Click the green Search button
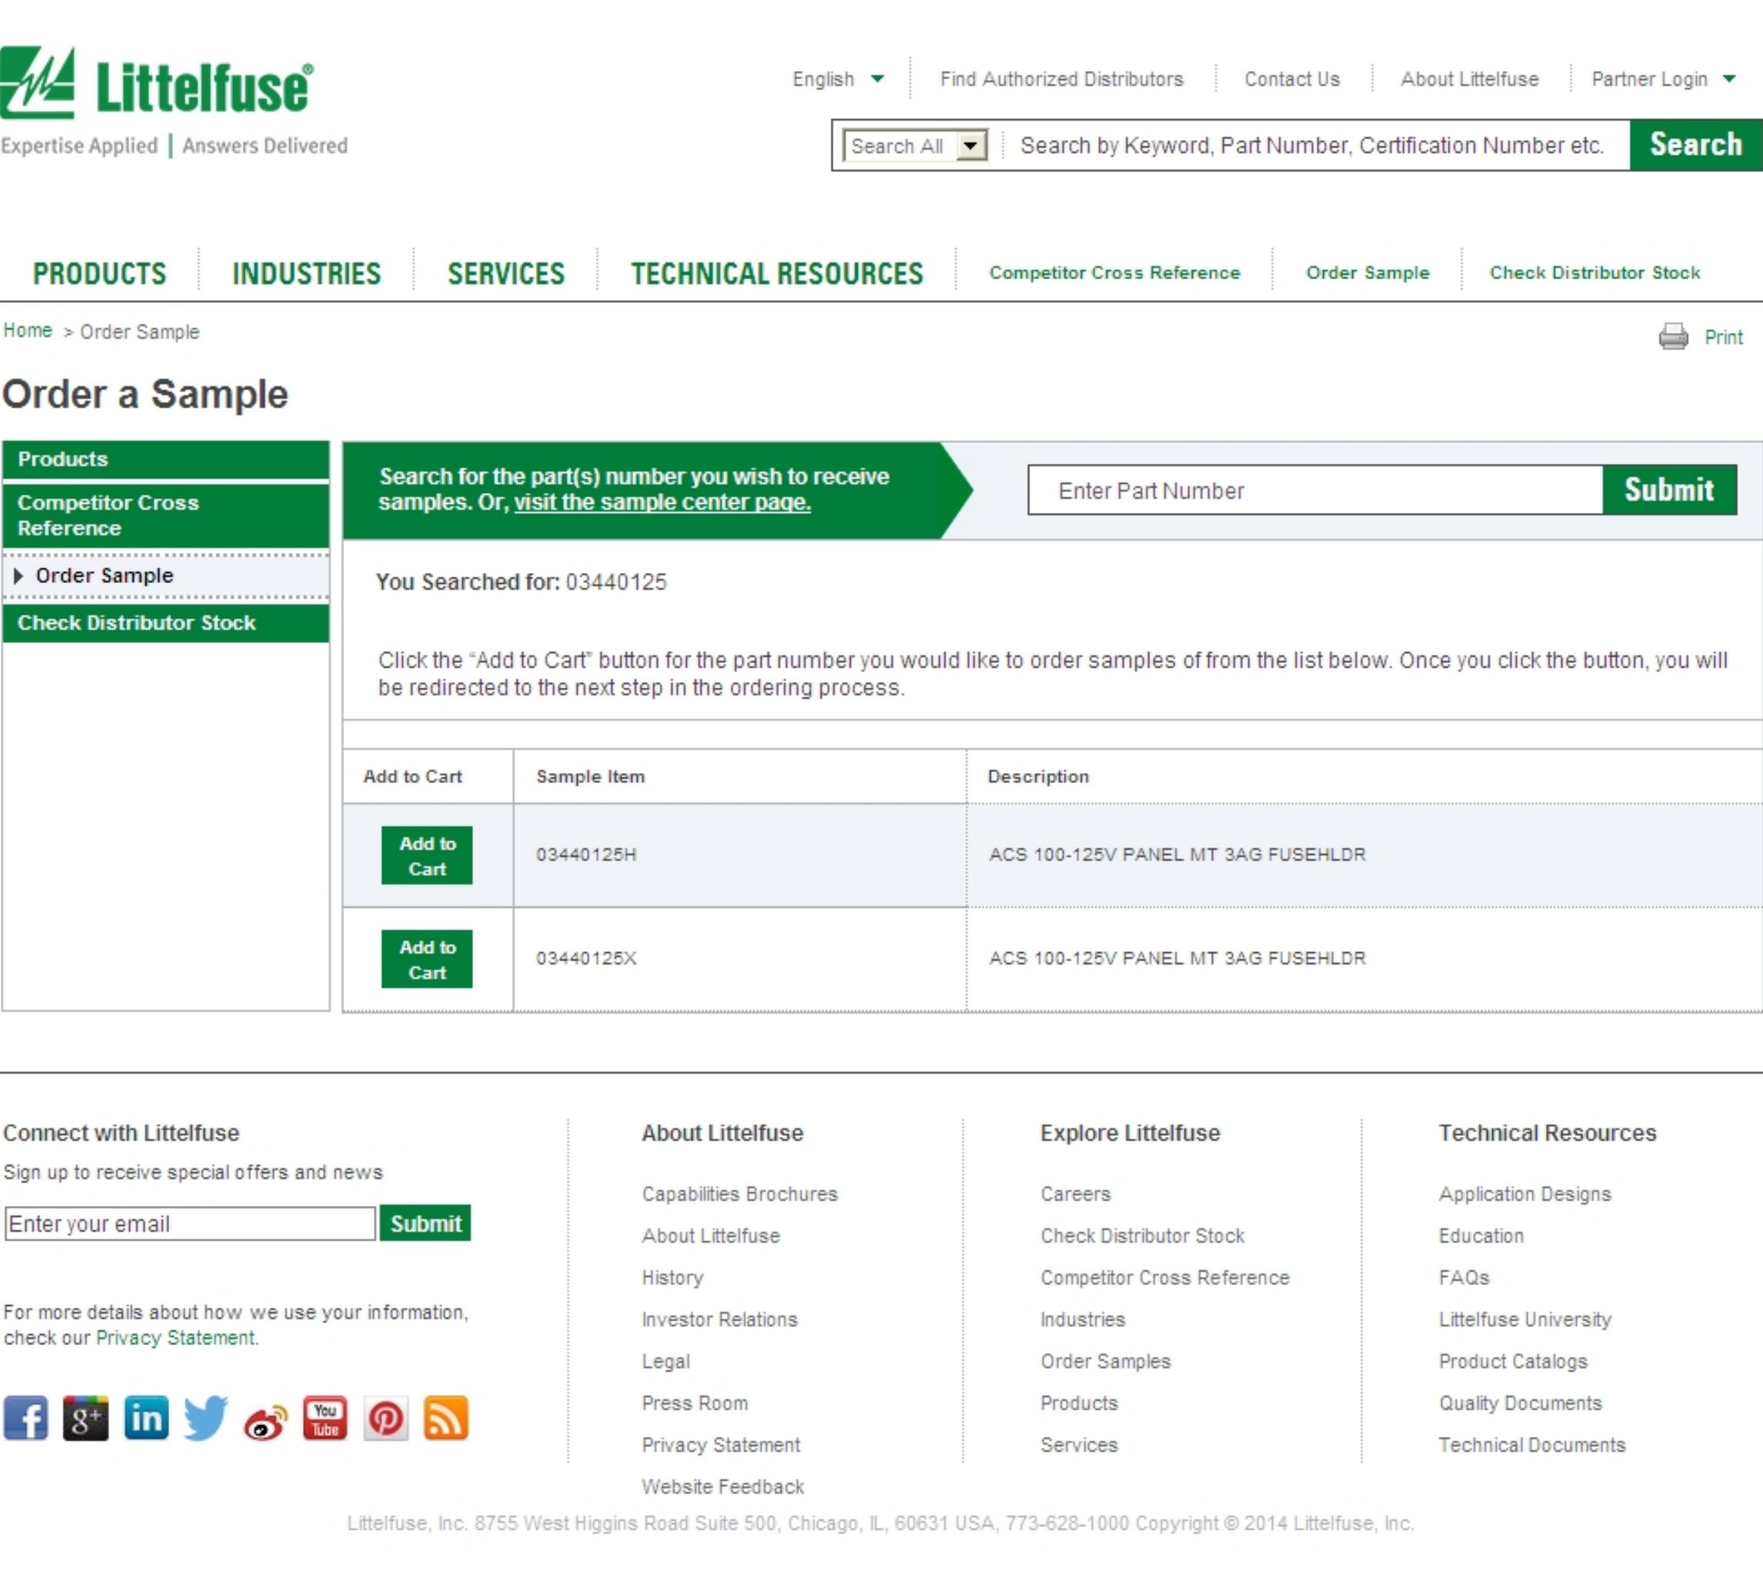The width and height of the screenshot is (1763, 1579). point(1695,145)
